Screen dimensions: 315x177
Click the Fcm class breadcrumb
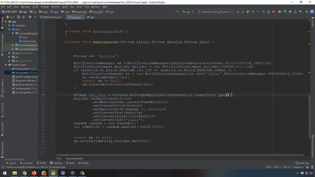(110, 12)
